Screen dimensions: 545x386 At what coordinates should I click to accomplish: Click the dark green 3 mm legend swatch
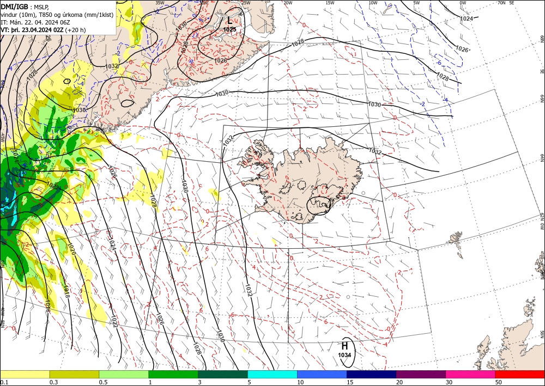click(x=223, y=374)
